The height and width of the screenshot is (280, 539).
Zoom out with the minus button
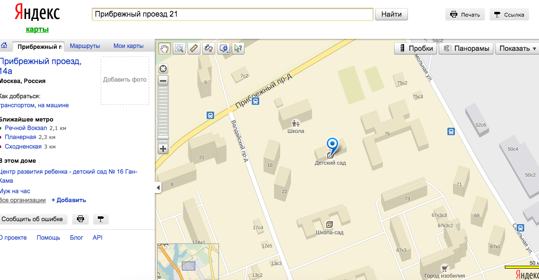tap(163, 81)
